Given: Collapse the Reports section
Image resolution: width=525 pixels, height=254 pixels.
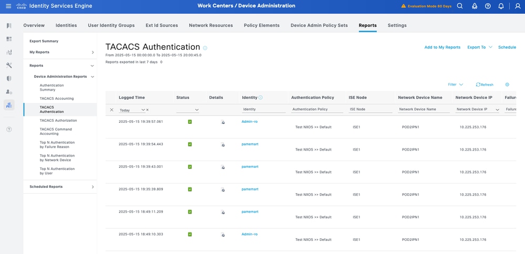Looking at the screenshot, I should click(x=92, y=66).
